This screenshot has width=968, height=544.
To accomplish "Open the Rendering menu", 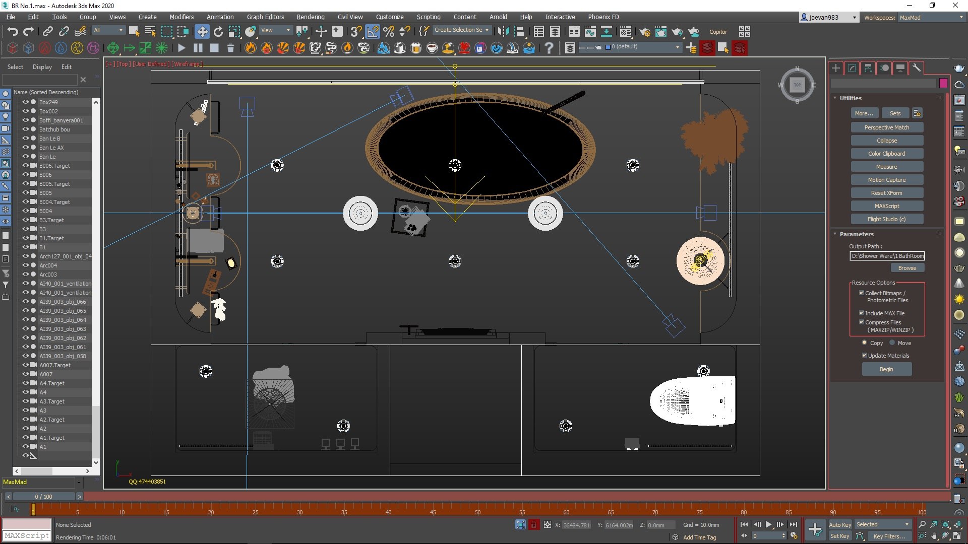I will (310, 17).
